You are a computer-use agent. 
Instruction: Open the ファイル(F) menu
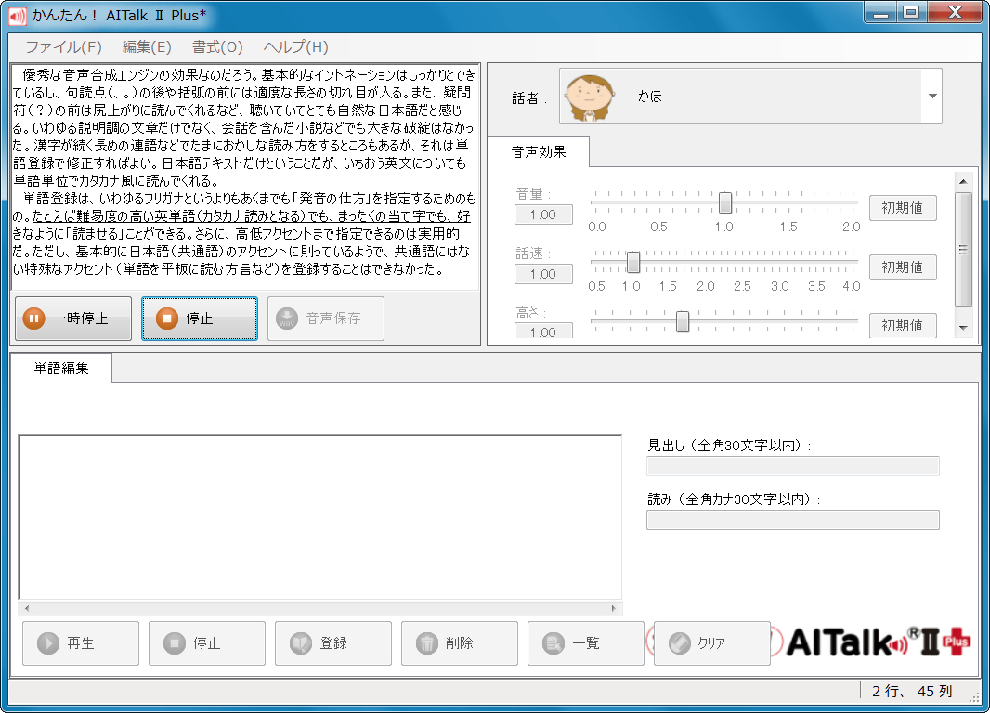coord(63,47)
